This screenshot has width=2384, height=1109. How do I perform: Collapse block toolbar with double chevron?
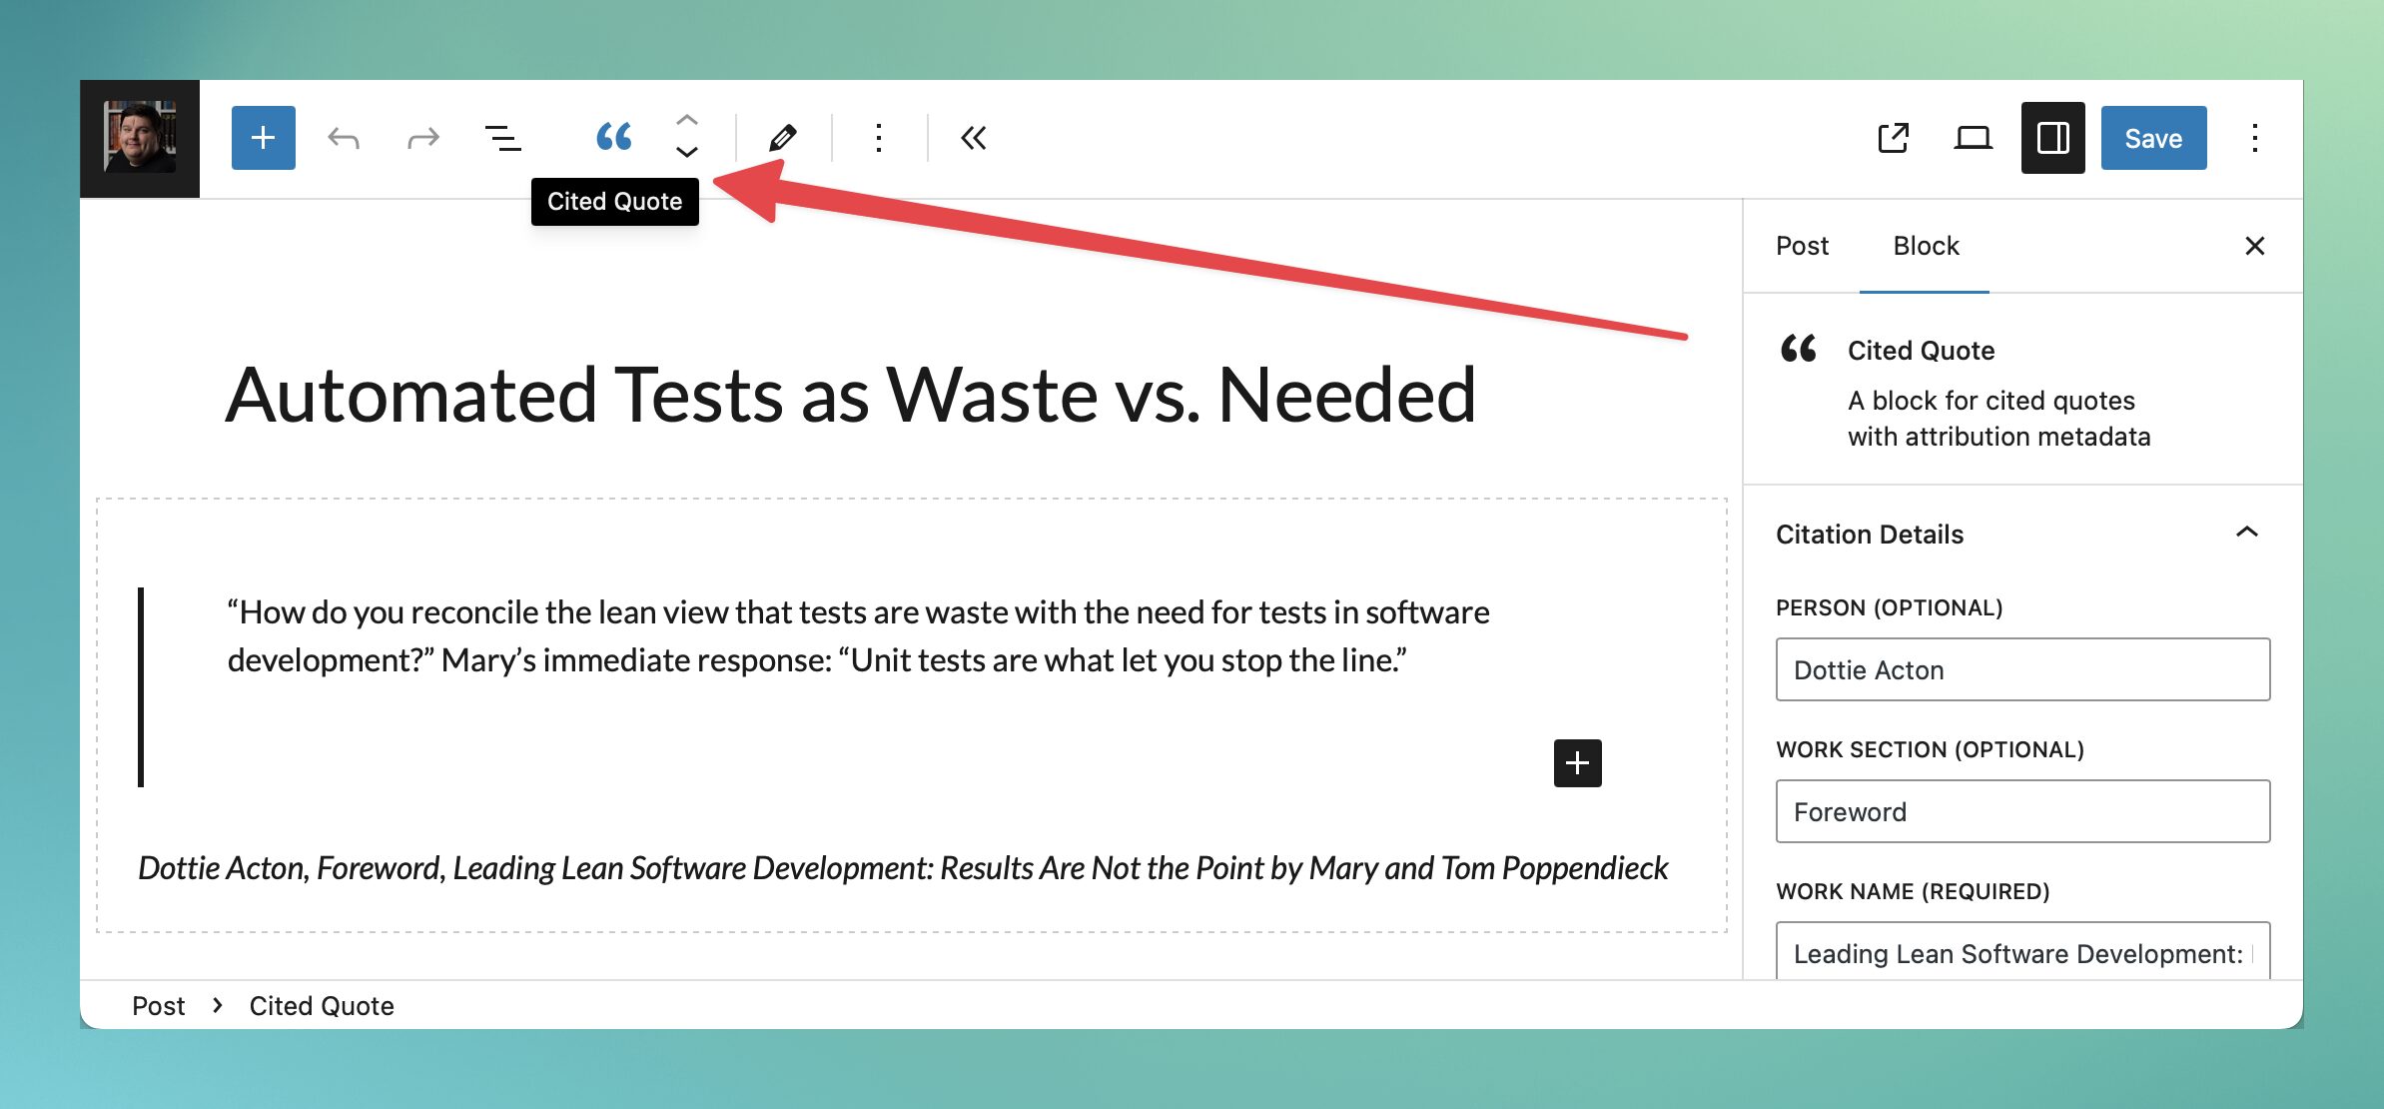click(974, 138)
